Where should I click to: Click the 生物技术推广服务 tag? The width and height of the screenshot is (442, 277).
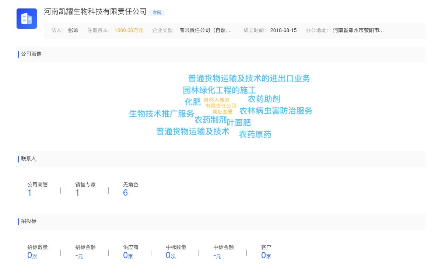click(161, 114)
